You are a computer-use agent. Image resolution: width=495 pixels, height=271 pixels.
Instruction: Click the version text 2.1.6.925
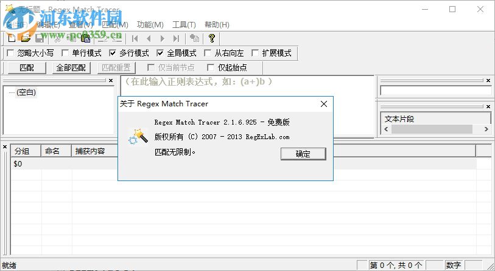pyautogui.click(x=240, y=122)
